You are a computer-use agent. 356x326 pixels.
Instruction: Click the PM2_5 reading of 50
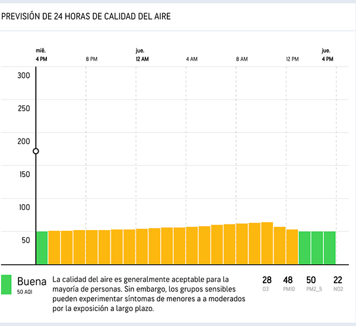[x=311, y=283]
